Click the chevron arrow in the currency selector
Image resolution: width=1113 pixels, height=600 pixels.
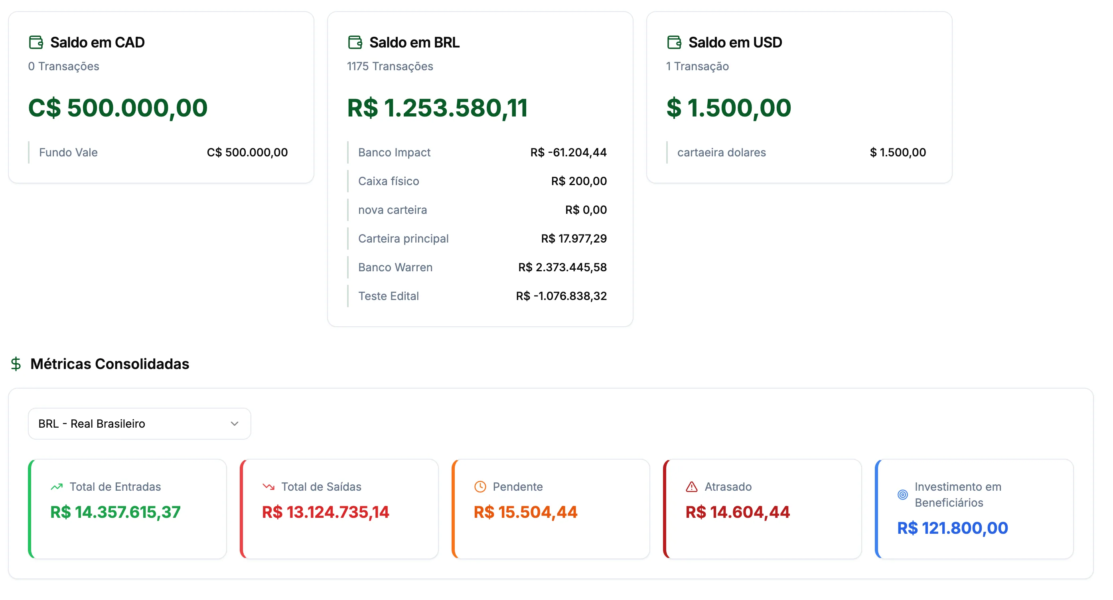point(235,424)
